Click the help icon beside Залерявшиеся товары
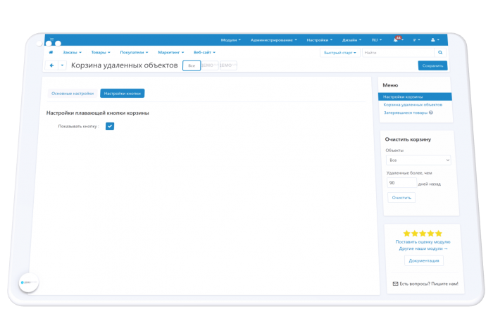This screenshot has height=328, width=493. pos(431,113)
